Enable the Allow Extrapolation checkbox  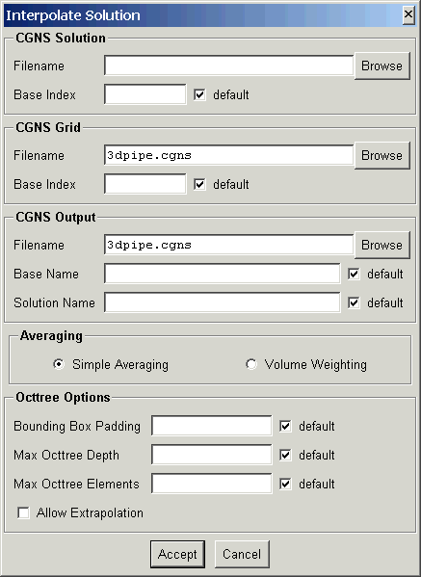coord(23,512)
